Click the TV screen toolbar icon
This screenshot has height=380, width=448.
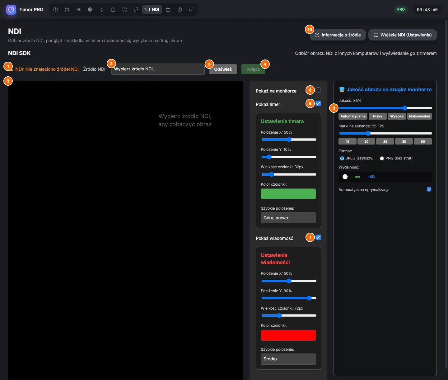point(168,10)
